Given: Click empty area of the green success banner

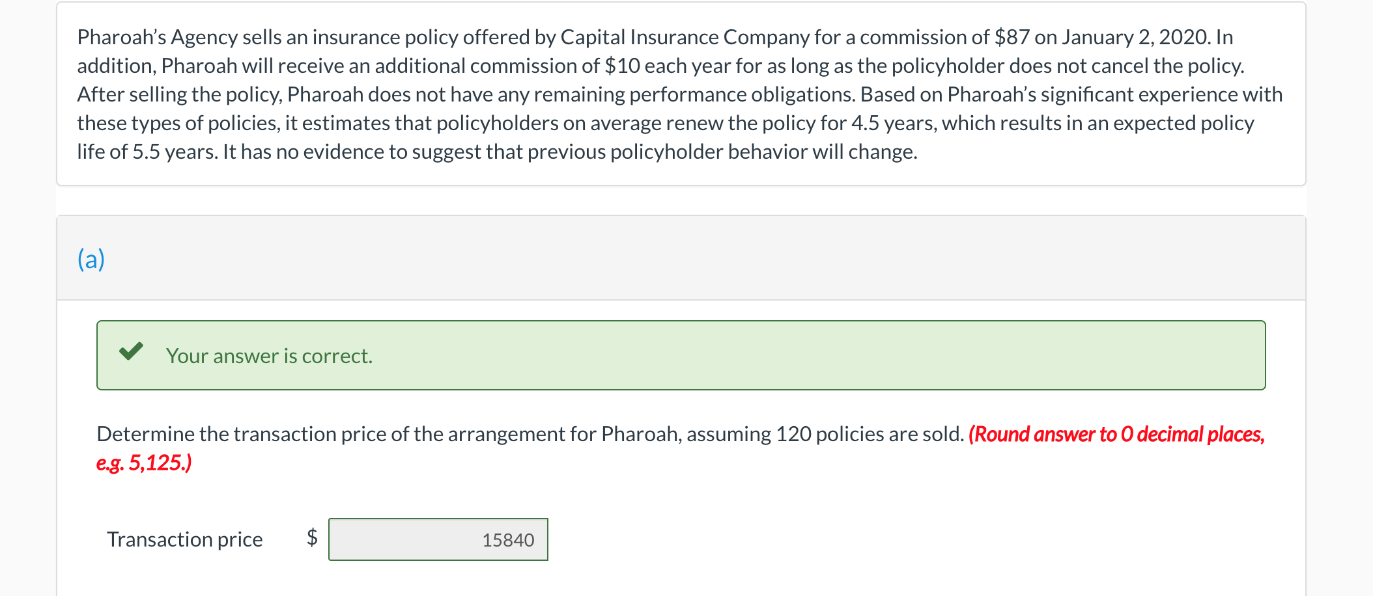Looking at the screenshot, I should click(847, 356).
